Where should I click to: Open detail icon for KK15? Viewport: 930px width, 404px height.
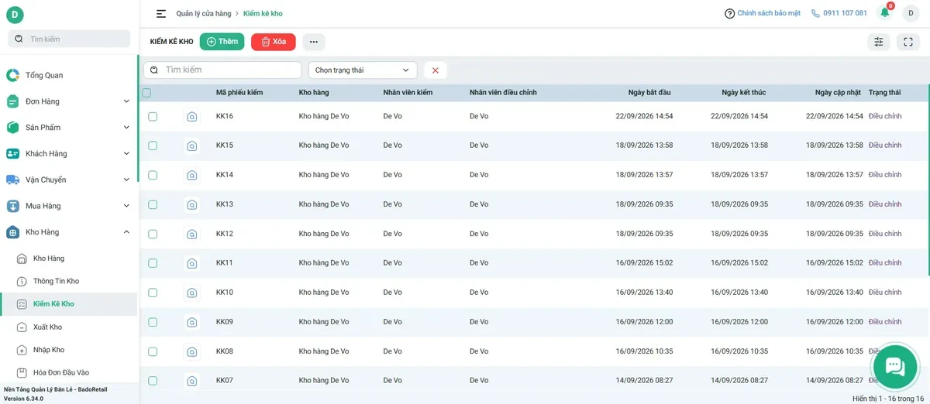[191, 146]
